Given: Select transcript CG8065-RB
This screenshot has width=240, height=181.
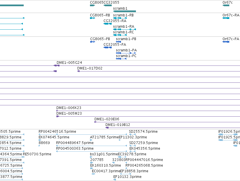Looking at the screenshot, I should pos(100,15).
